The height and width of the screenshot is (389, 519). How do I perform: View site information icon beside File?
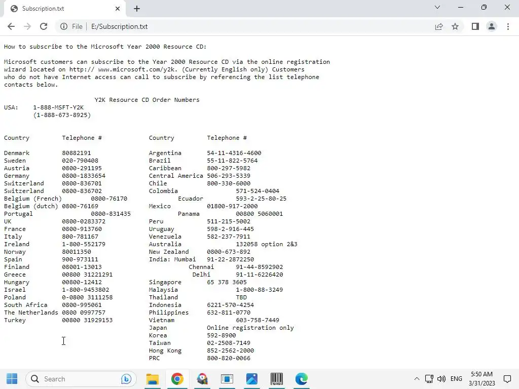point(64,26)
